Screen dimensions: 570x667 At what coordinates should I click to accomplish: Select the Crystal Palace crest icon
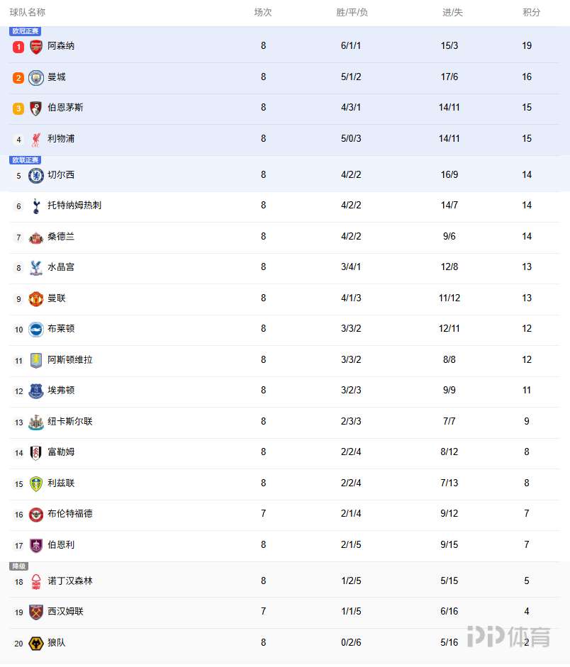tap(36, 268)
